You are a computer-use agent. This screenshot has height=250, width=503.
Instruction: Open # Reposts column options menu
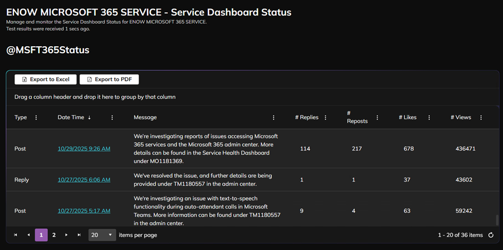[377, 118]
